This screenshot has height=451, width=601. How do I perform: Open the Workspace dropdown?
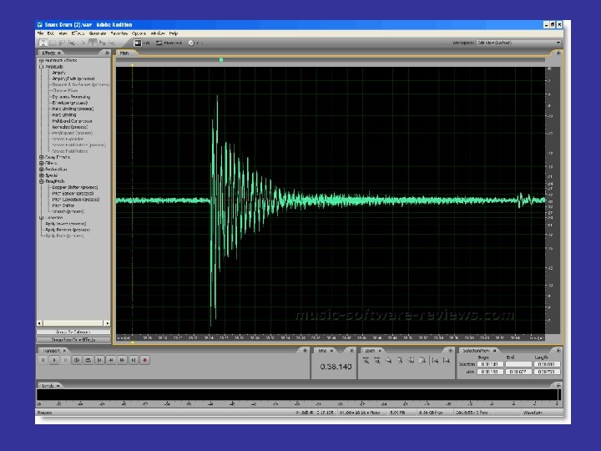(x=558, y=42)
